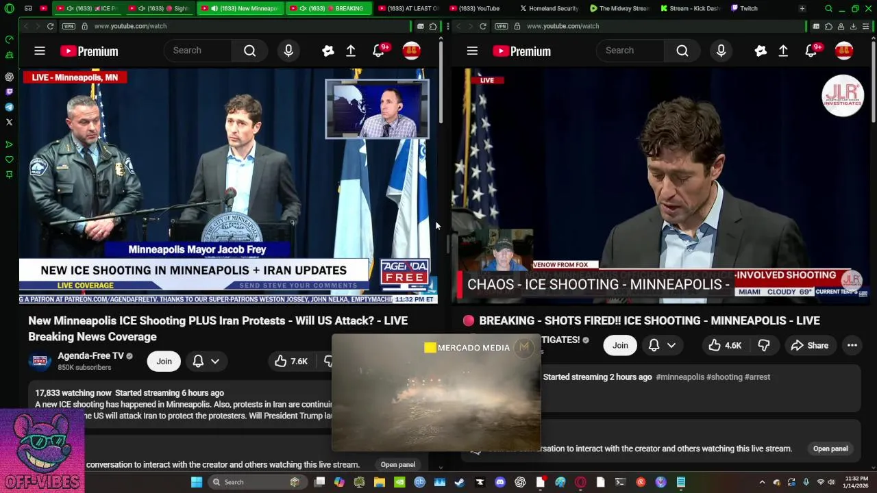Open Steam from the taskbar
Viewport: 877px width, 493px height.
(460, 482)
